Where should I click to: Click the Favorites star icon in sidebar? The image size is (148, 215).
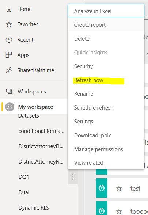(9, 24)
